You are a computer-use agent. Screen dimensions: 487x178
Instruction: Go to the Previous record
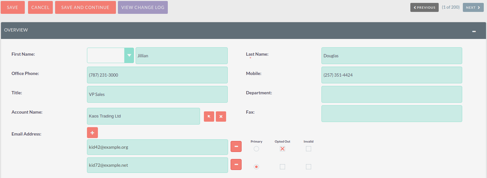(x=424, y=7)
